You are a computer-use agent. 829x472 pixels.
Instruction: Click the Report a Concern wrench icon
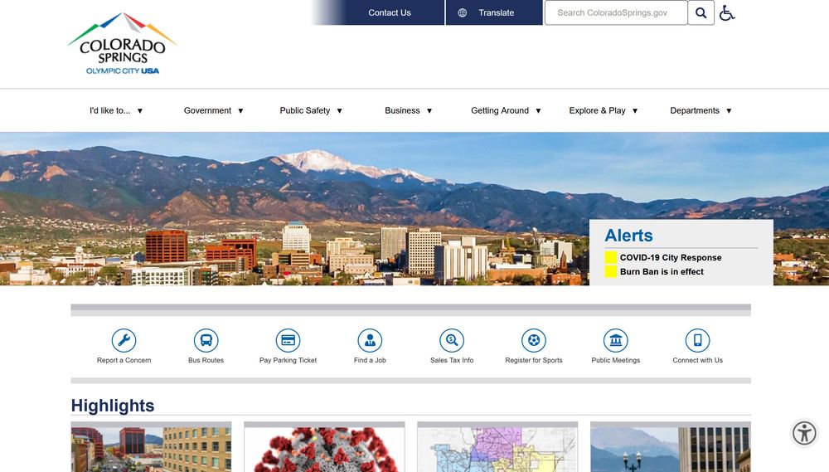pyautogui.click(x=124, y=340)
